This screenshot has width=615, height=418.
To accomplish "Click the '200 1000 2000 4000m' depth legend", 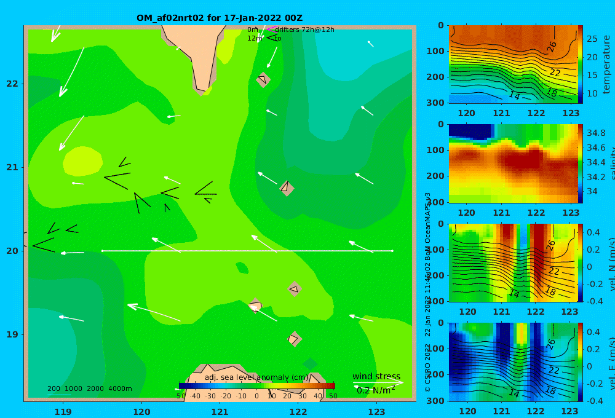I will click(x=90, y=388).
